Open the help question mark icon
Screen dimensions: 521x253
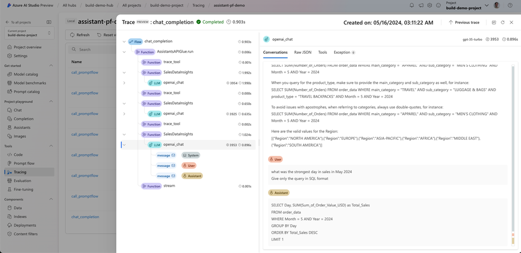510,5
